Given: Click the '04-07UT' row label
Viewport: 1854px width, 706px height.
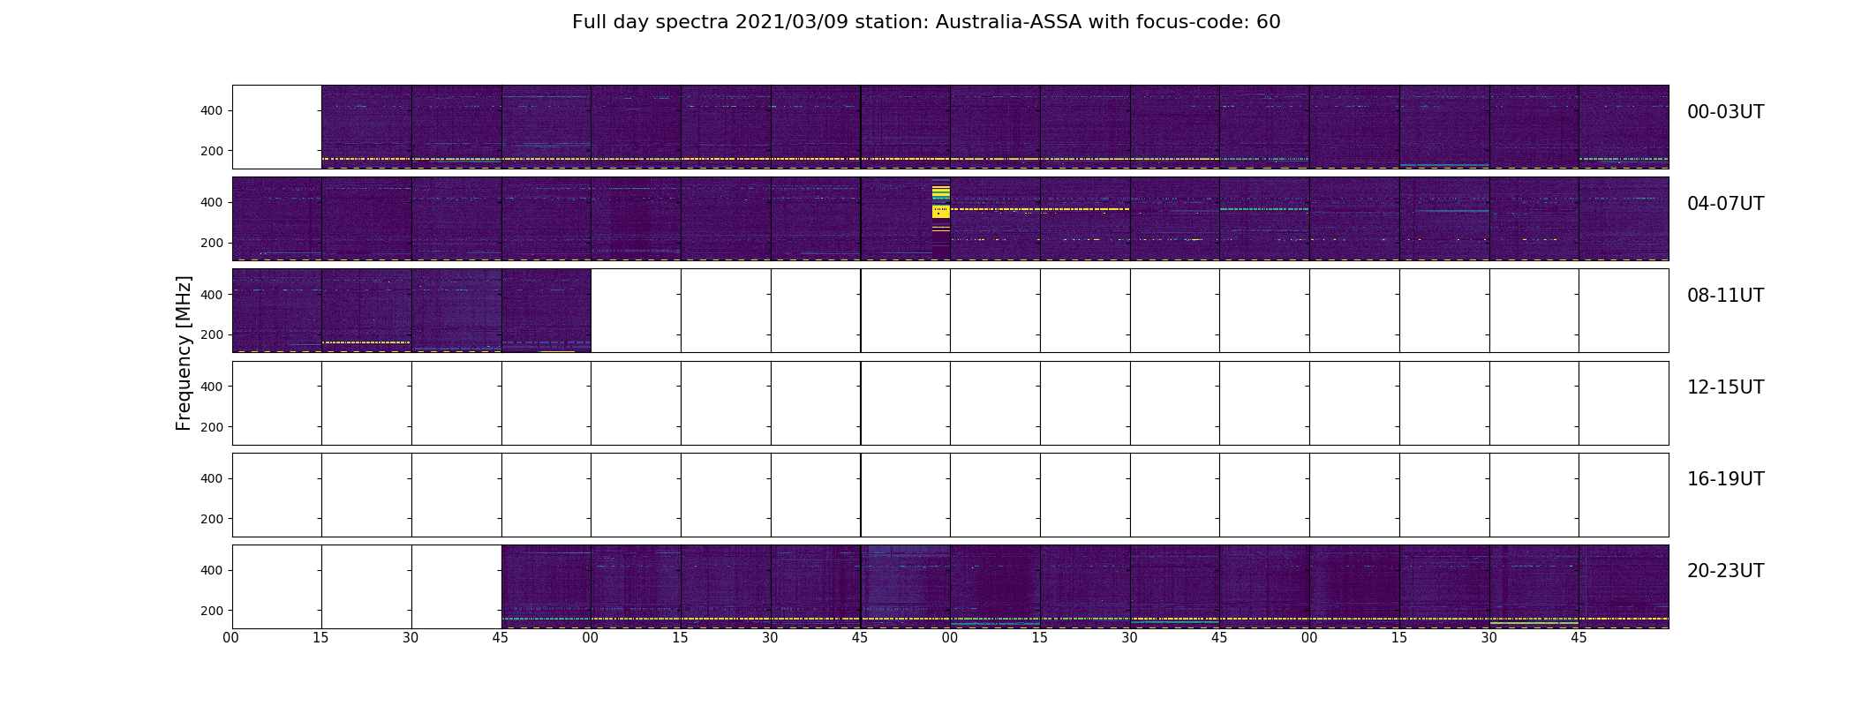Looking at the screenshot, I should pos(1725,204).
